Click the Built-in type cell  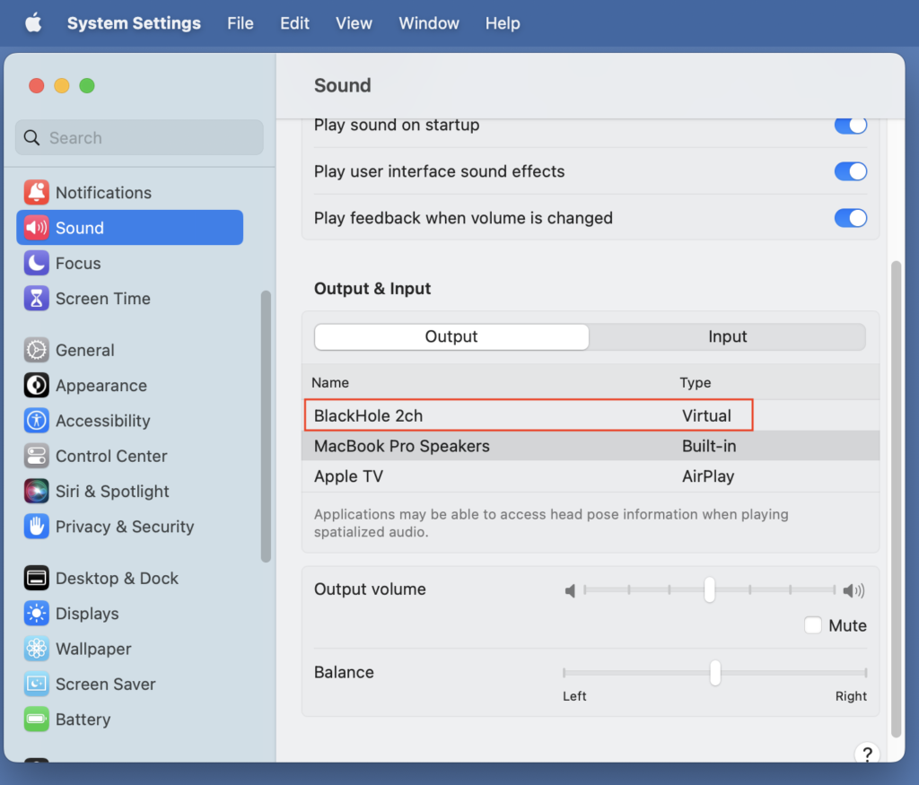[x=709, y=446]
